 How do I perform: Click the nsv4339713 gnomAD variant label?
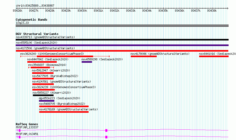click(45, 37)
